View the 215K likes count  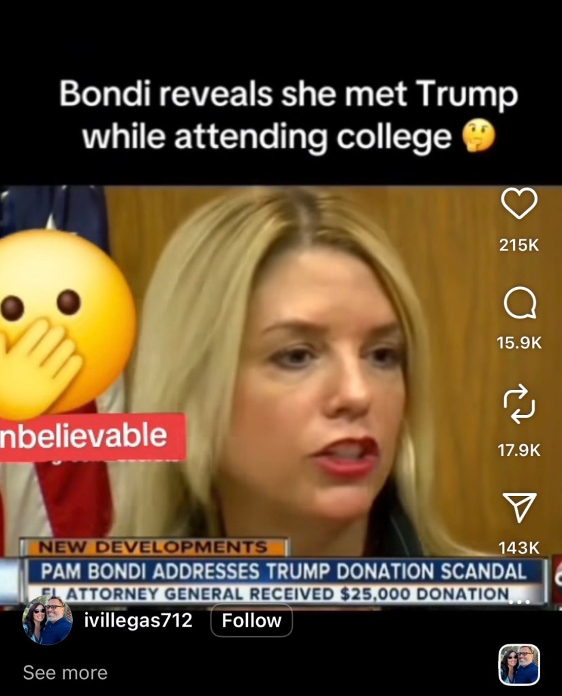[x=519, y=245]
